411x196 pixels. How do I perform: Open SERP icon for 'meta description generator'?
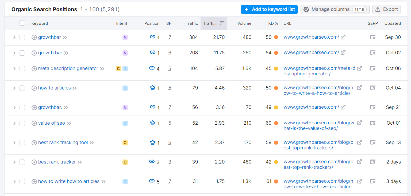tap(373, 68)
